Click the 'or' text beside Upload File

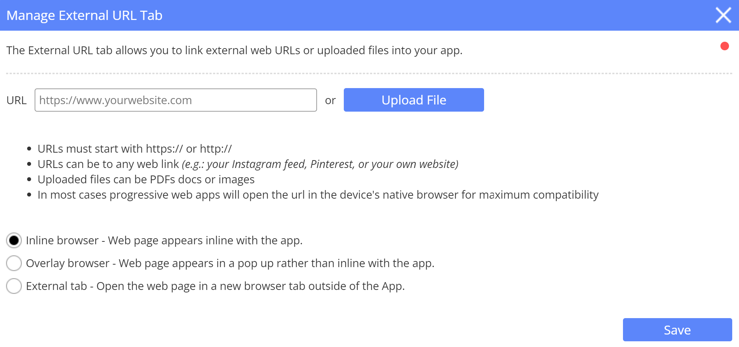(x=330, y=101)
